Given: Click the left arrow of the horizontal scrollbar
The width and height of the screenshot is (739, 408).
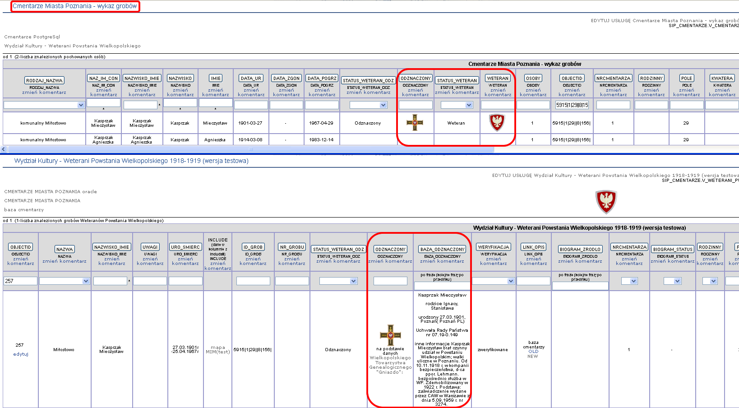Looking at the screenshot, I should pyautogui.click(x=4, y=149).
